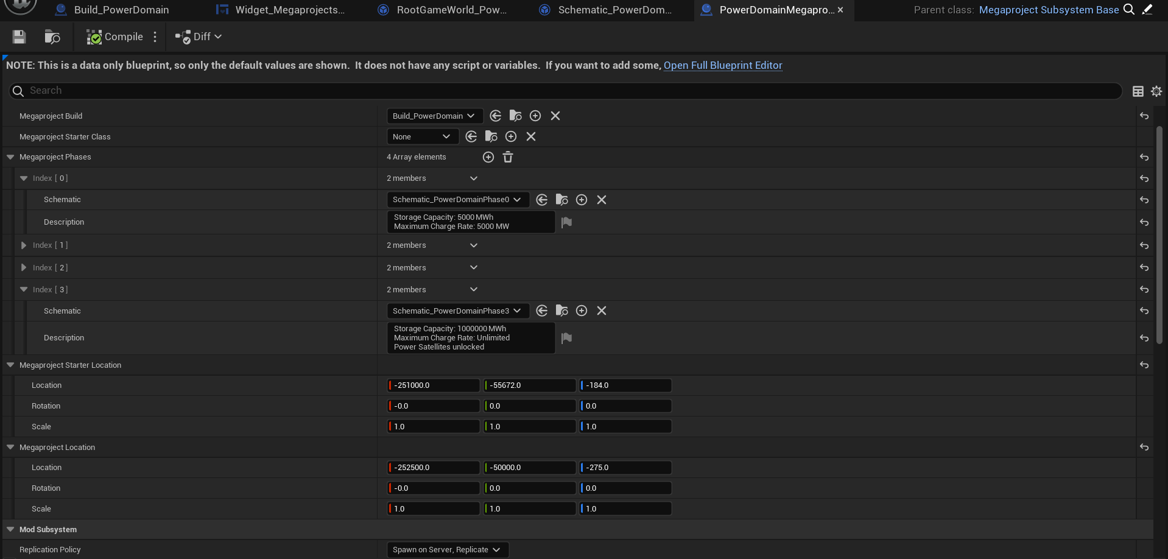Open localization flag for Index 3 Description

[566, 338]
